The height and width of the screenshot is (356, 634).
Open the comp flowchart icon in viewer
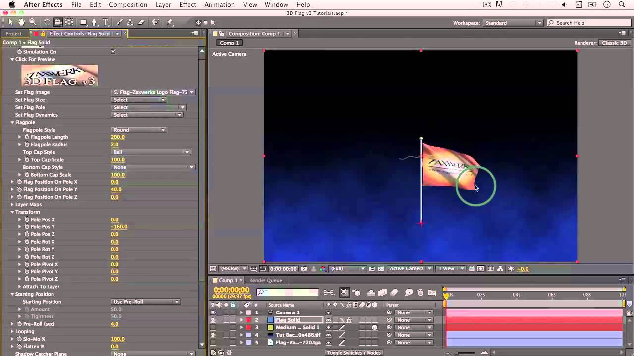tap(500, 269)
